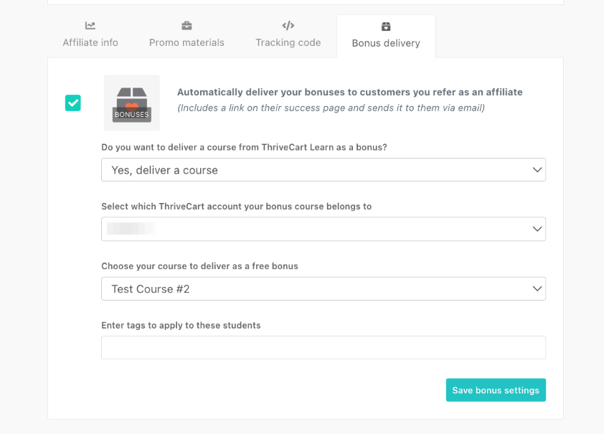Focus the student tags input field

(323, 348)
